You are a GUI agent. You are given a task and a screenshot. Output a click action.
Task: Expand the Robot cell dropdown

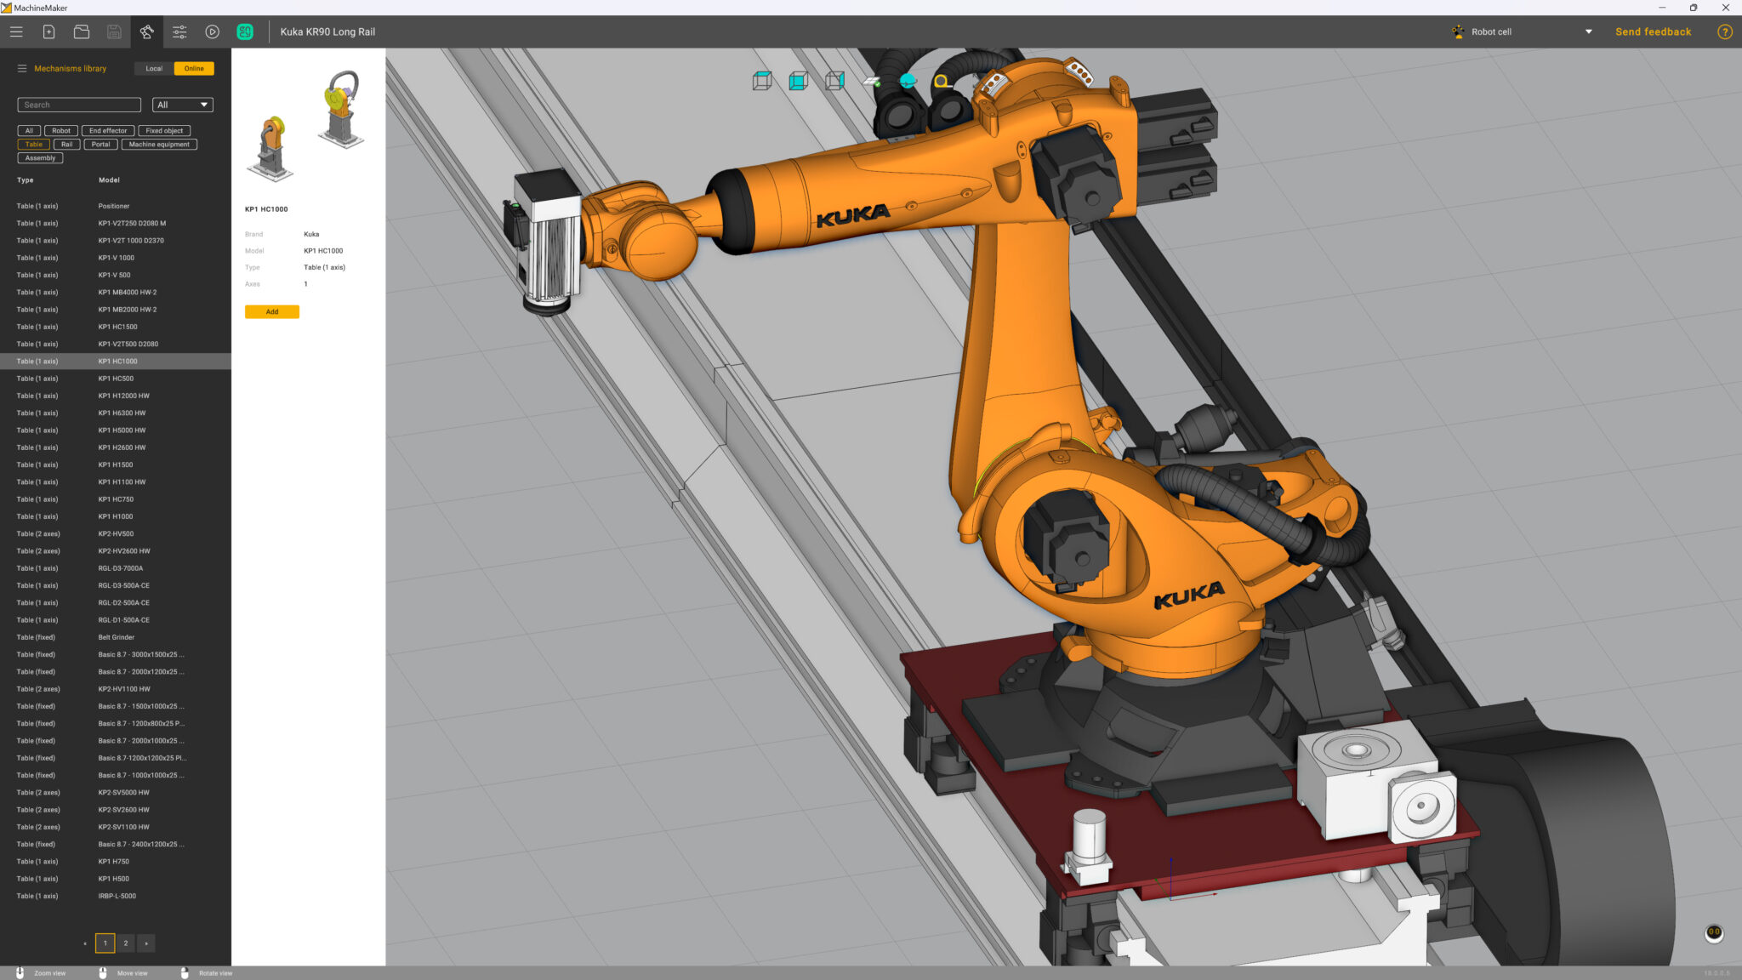point(1587,31)
